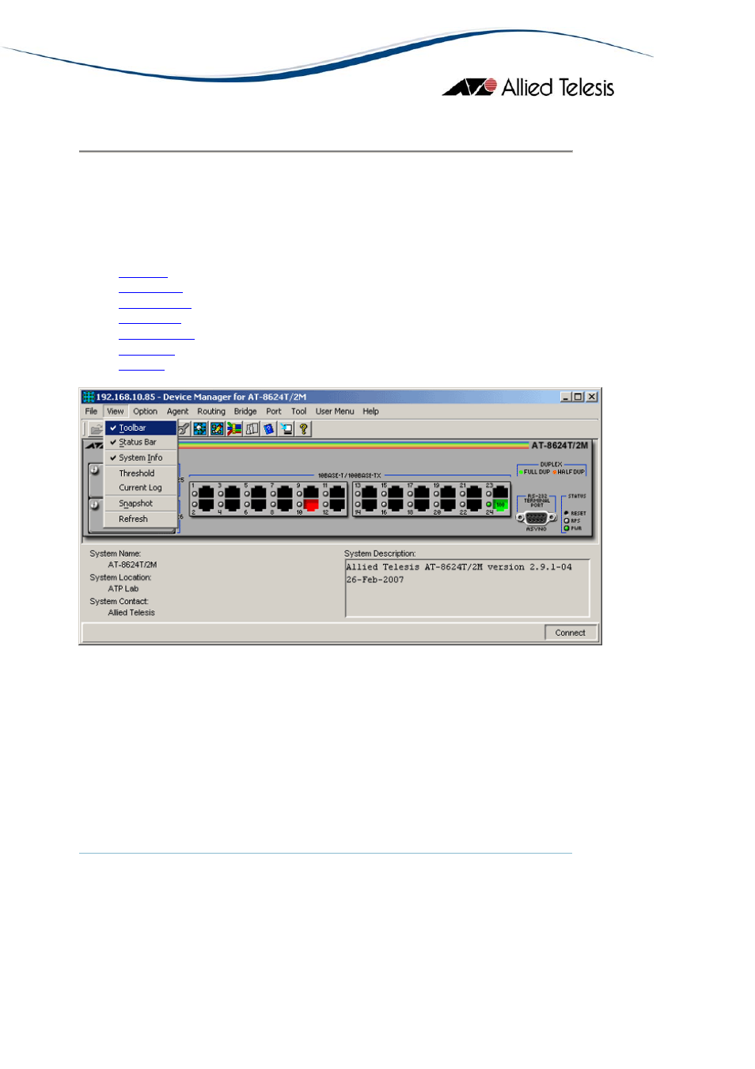Screen dimensions: 755x1069
Task: Click the RPS status LED
Action: [567, 520]
